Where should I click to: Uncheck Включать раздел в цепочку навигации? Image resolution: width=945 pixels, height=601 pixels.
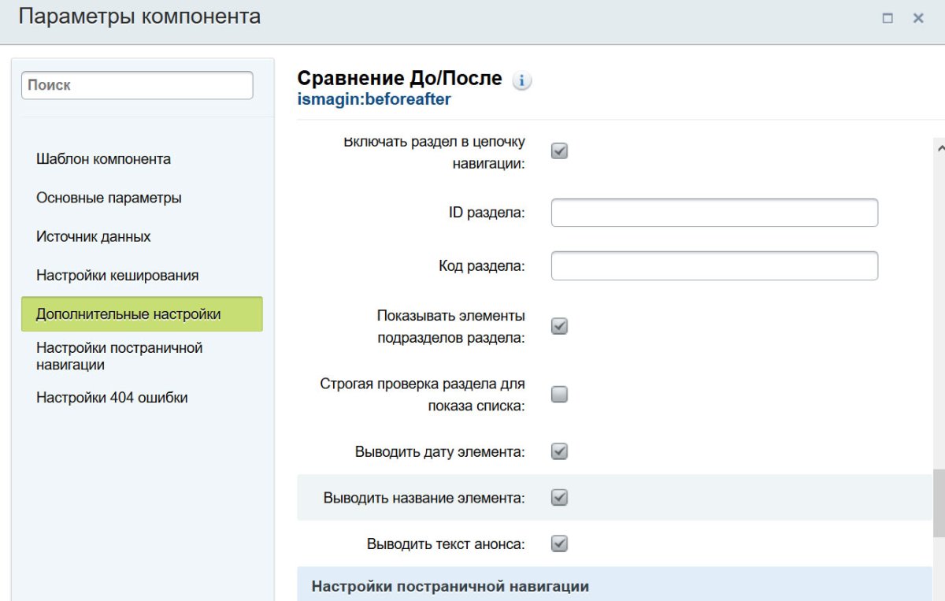(x=559, y=150)
